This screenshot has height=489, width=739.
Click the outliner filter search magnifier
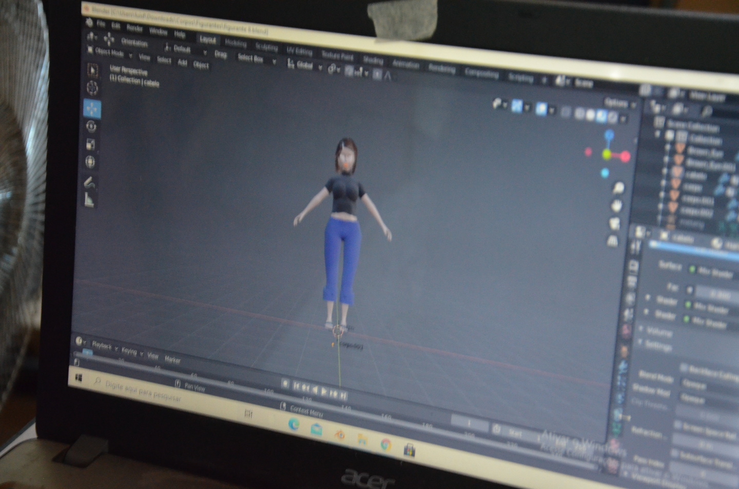(x=707, y=110)
